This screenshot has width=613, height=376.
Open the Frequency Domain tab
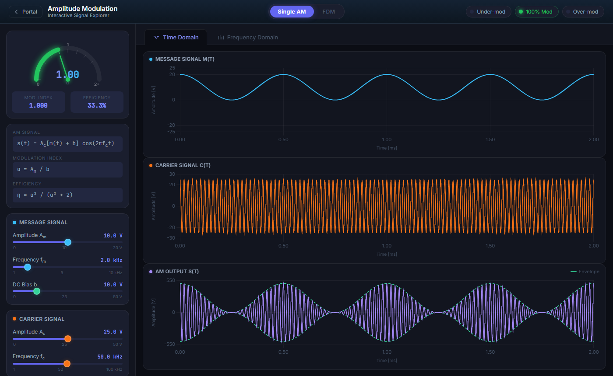(x=248, y=38)
